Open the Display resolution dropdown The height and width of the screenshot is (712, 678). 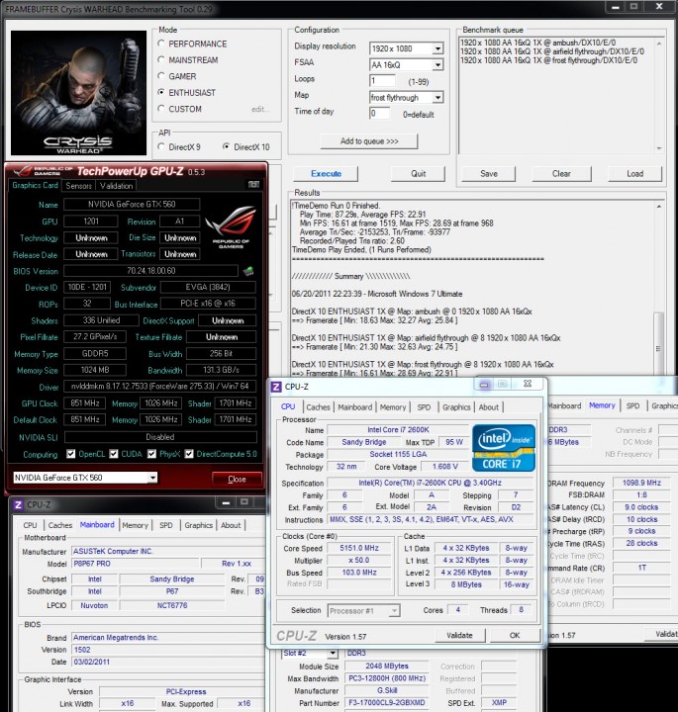437,48
